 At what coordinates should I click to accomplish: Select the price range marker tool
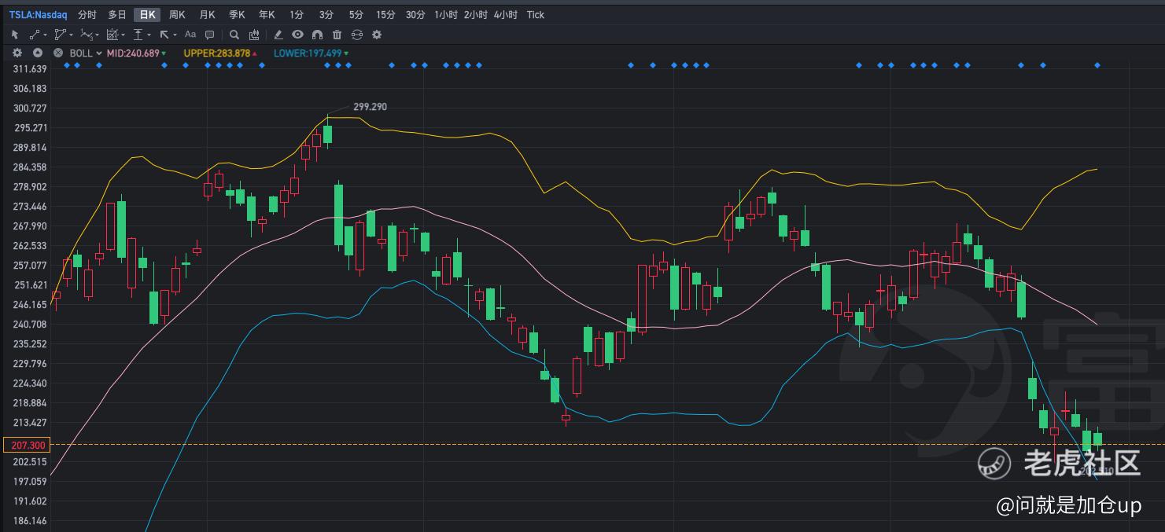[138, 35]
